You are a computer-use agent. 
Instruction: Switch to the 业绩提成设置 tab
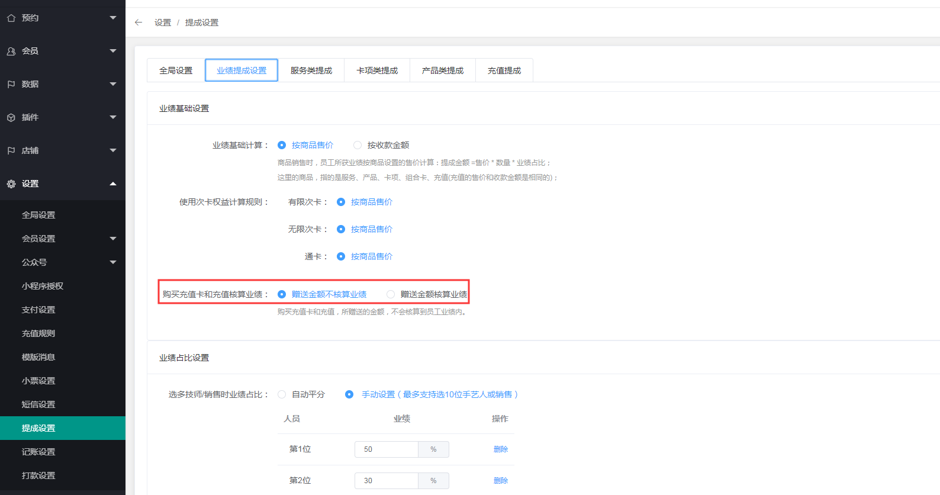[242, 70]
